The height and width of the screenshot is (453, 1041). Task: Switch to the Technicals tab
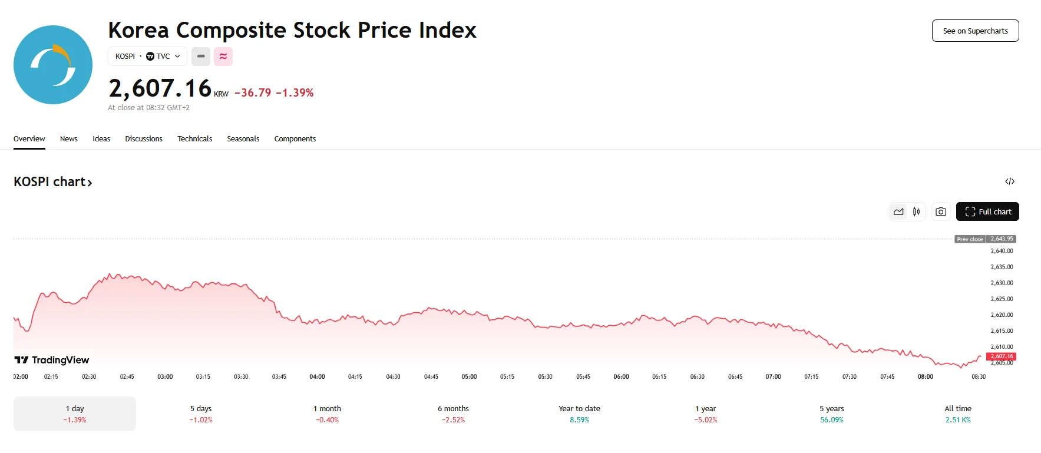coord(194,138)
